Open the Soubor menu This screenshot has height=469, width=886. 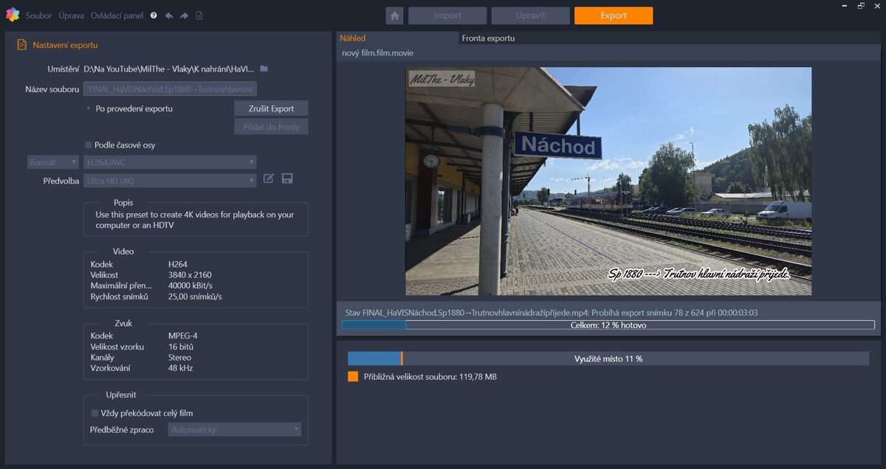click(38, 15)
